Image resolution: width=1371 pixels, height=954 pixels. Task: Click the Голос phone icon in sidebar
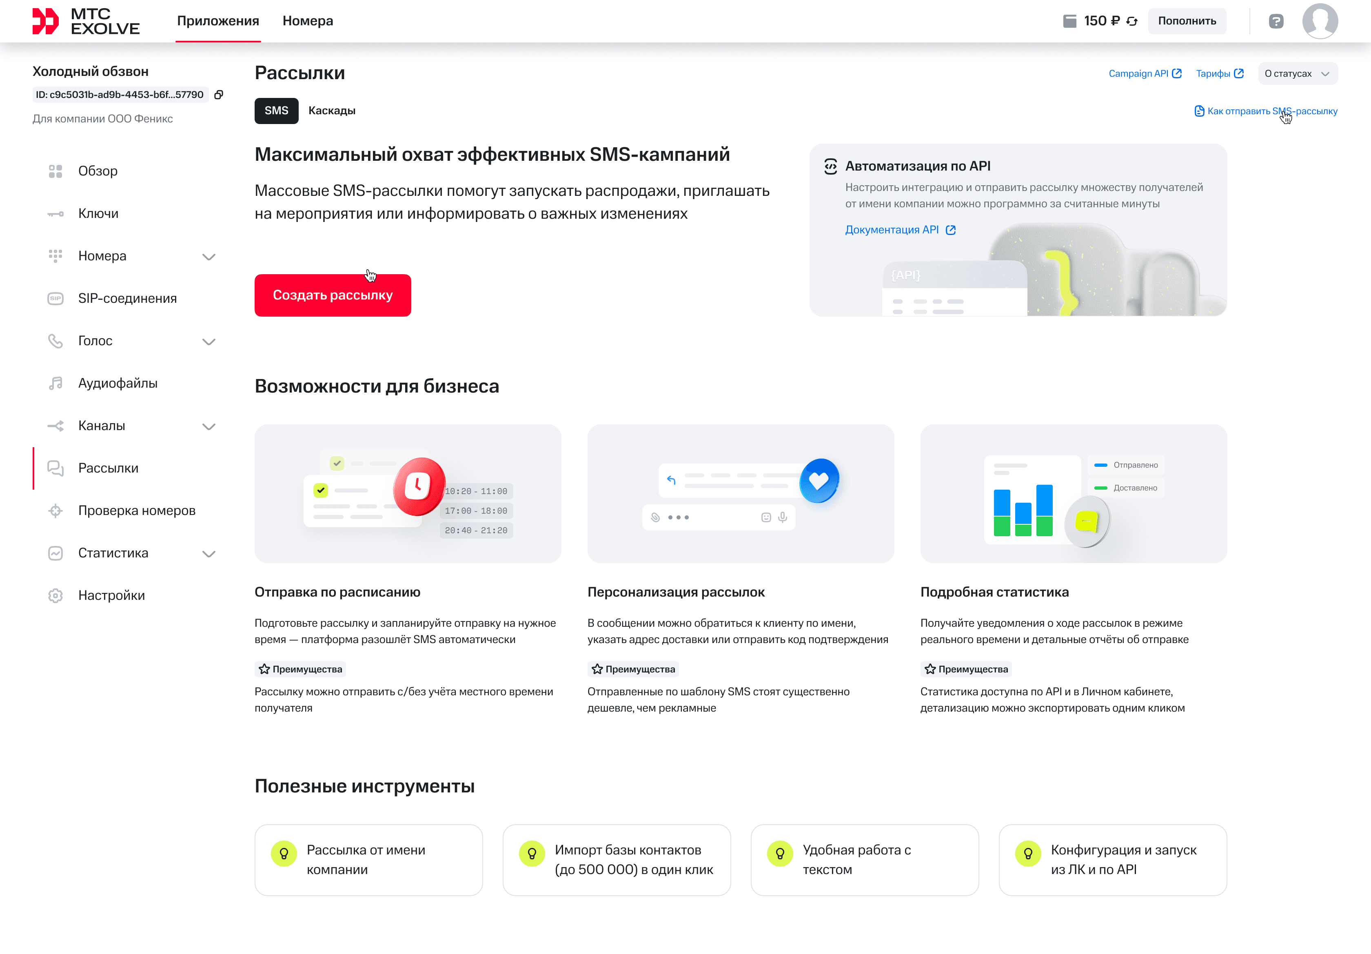point(55,341)
